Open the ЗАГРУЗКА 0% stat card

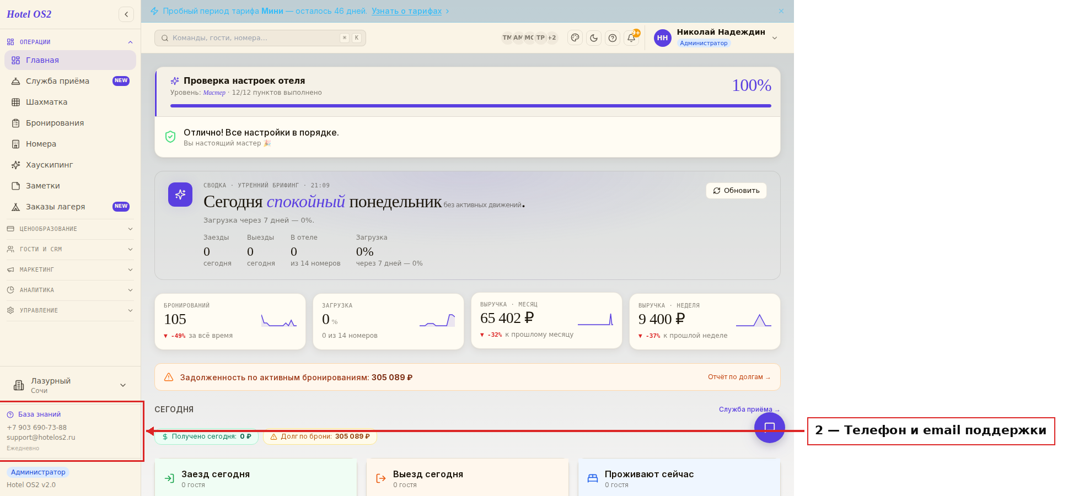[x=388, y=321]
